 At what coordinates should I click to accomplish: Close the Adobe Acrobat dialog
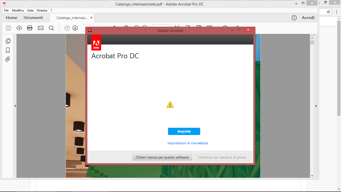click(248, 30)
